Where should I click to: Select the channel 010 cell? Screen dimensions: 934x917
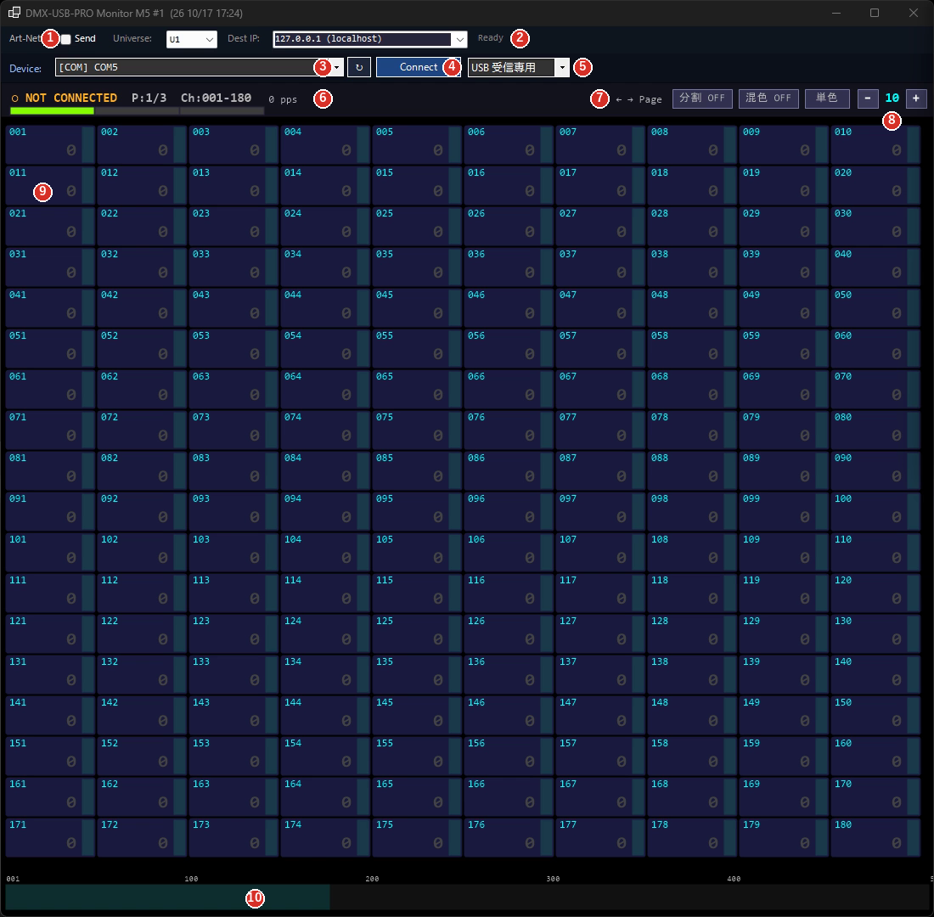point(875,144)
